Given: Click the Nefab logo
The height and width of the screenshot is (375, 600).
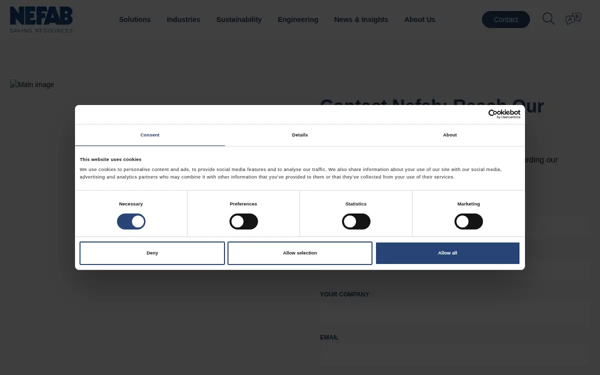Looking at the screenshot, I should (41, 19).
